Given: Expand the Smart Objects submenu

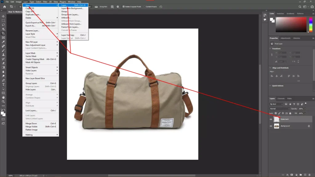Looking at the screenshot, I should pyautogui.click(x=41, y=67).
